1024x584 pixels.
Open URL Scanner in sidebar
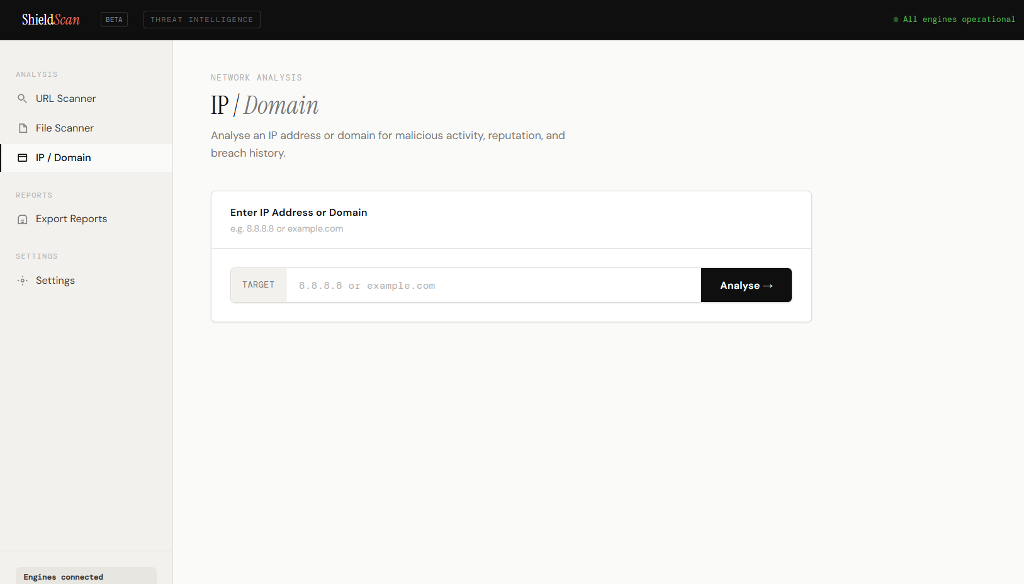point(86,99)
